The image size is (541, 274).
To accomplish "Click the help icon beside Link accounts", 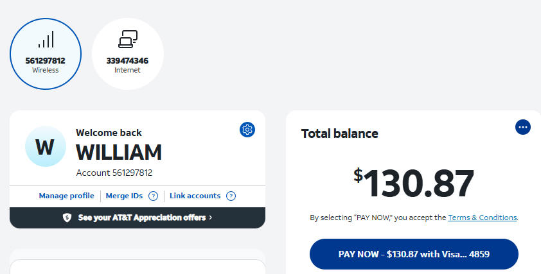I will tap(231, 196).
